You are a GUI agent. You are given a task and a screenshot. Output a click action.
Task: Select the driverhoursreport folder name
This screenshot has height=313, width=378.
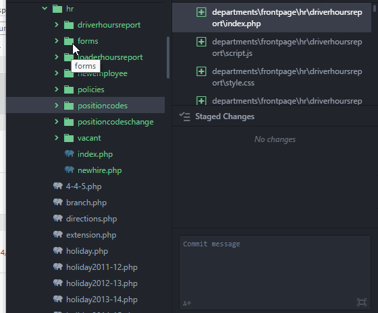click(x=109, y=25)
